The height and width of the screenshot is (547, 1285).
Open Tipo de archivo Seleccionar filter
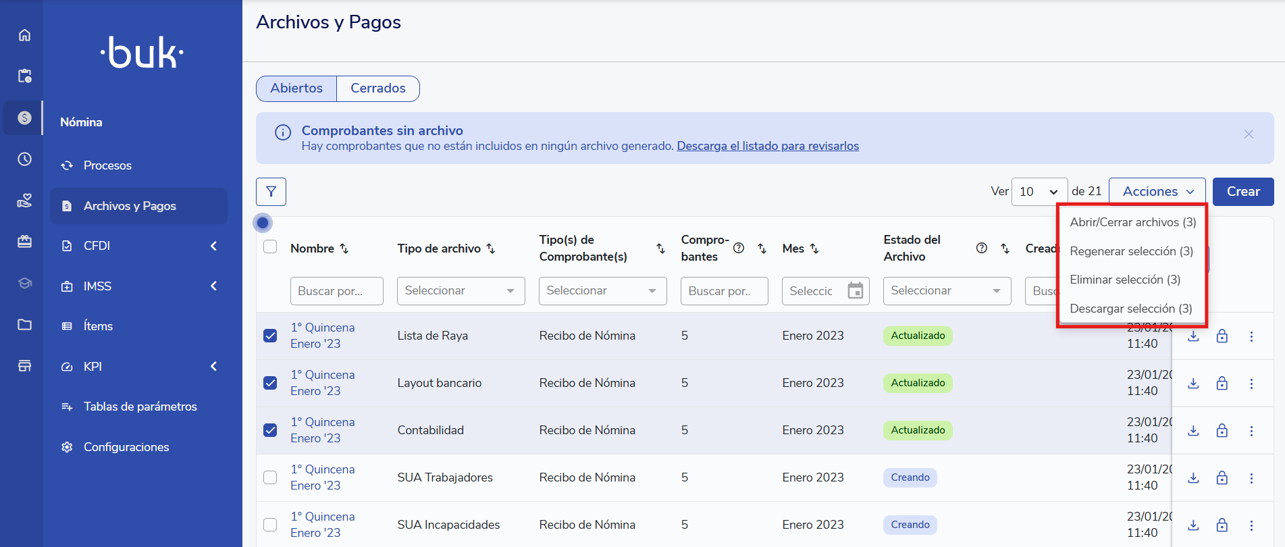tap(461, 291)
